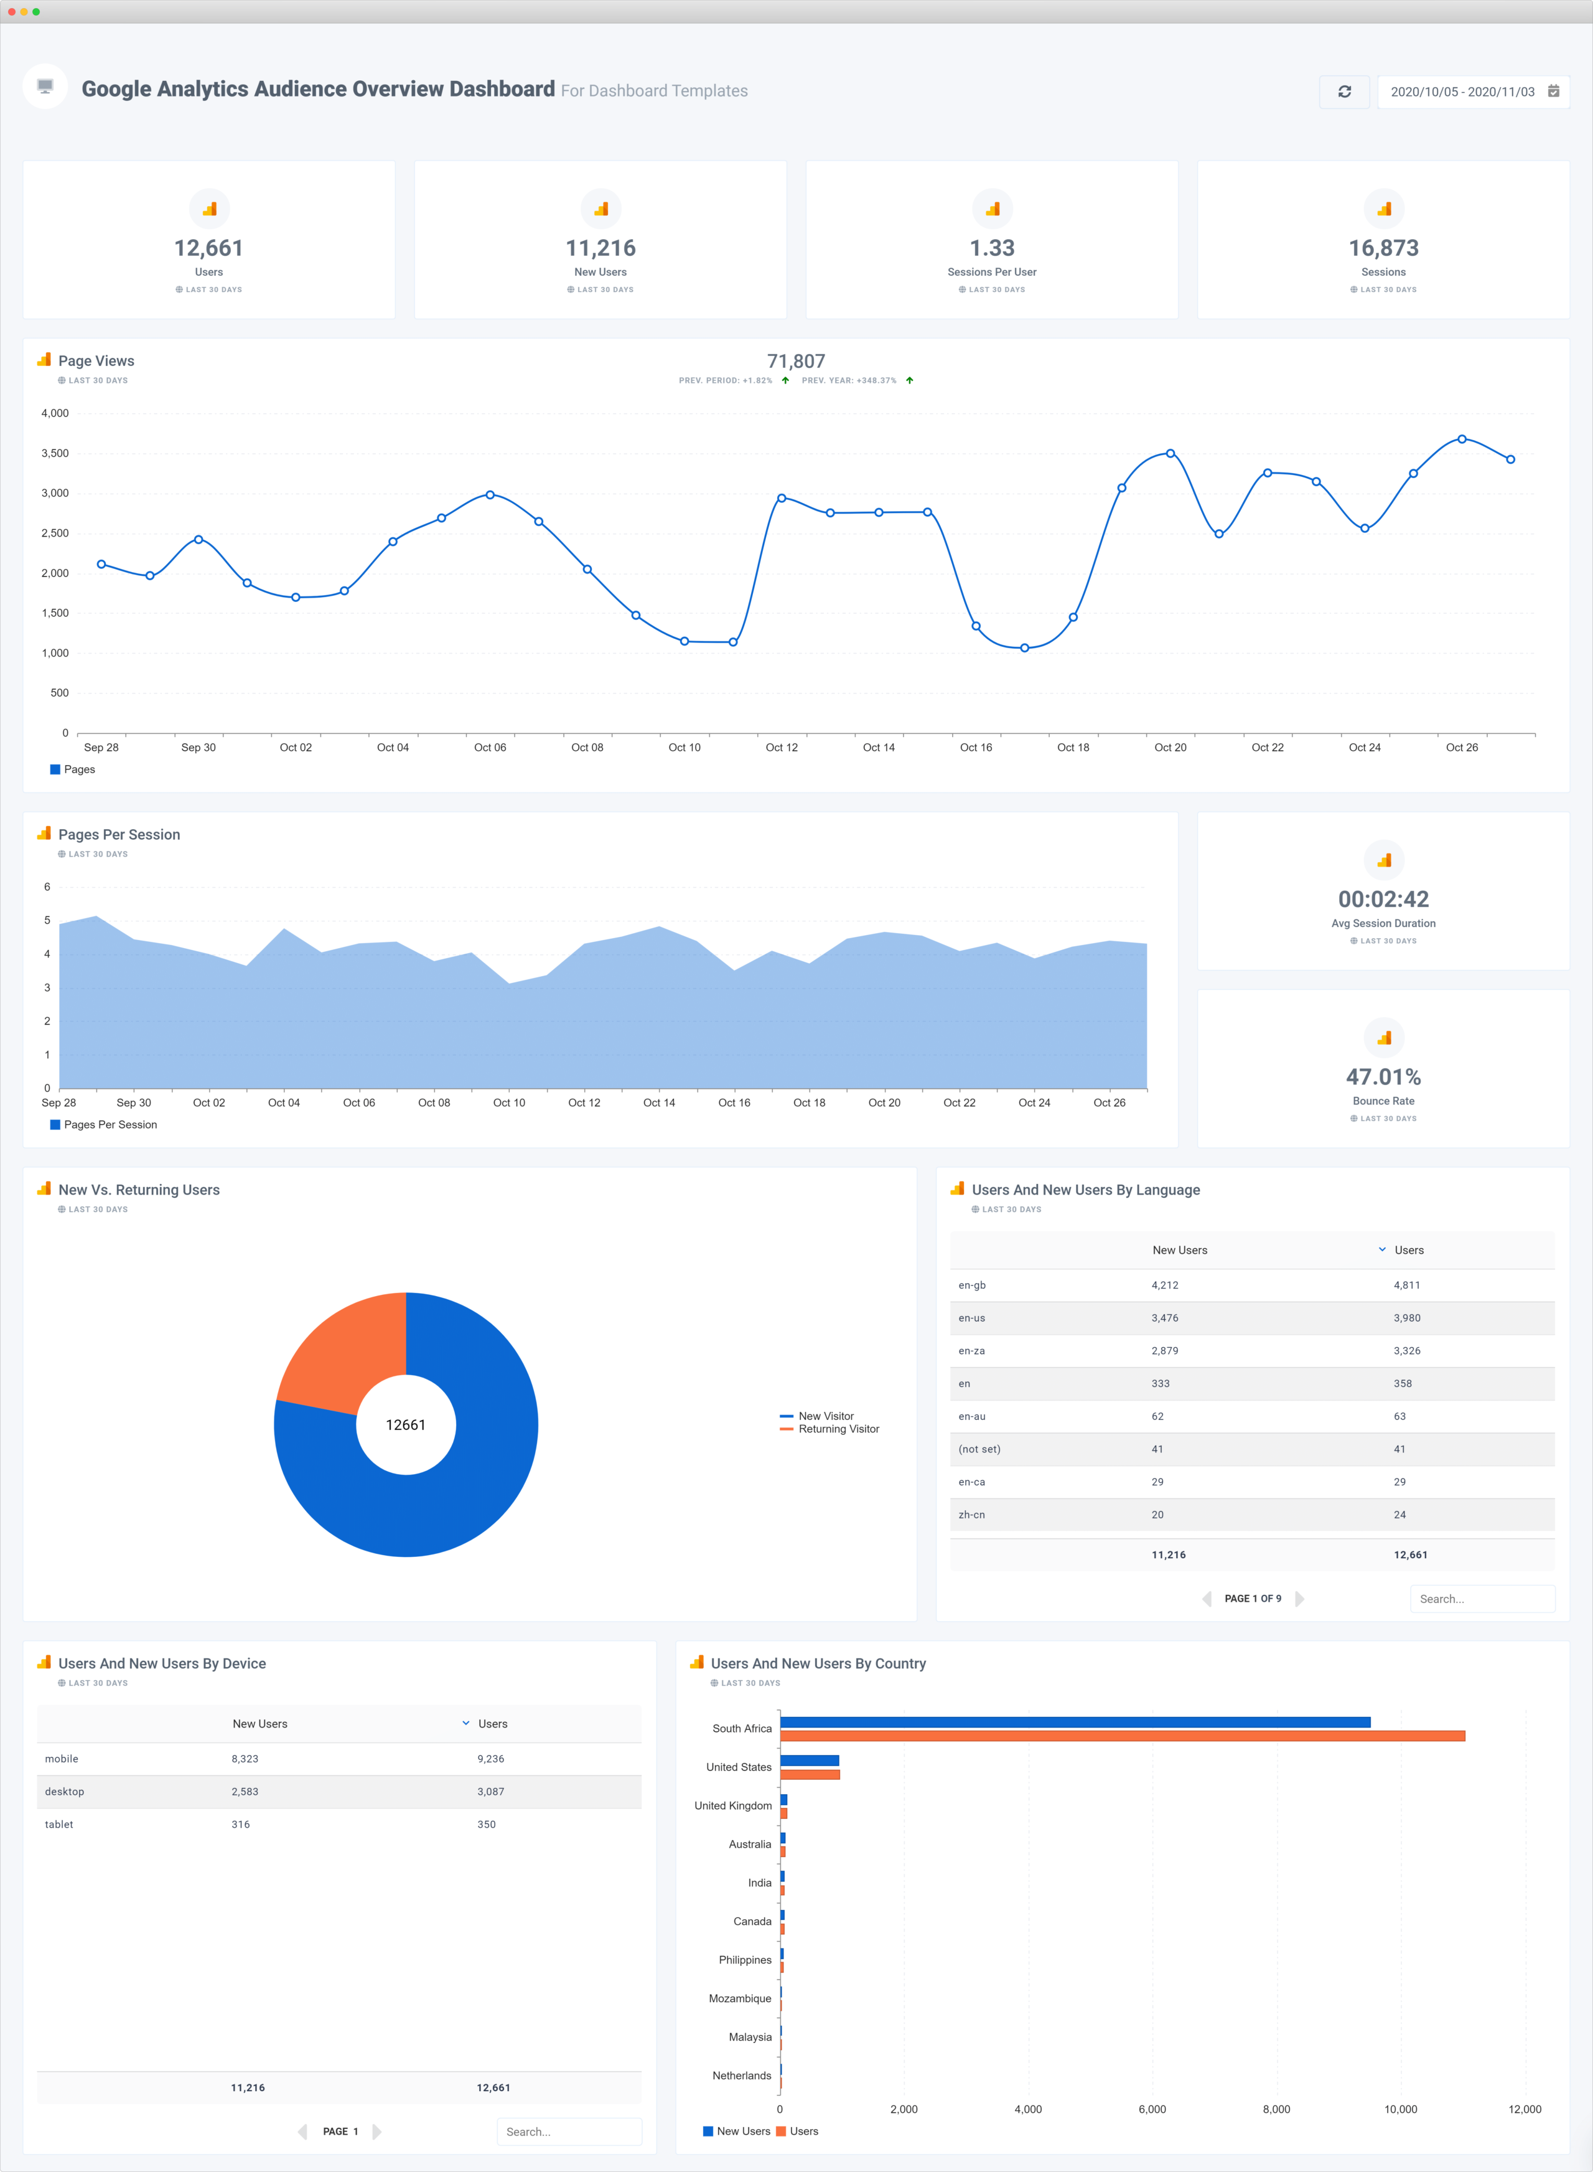Screen dimensions: 1593x2172
Task: Click the analytics icon on Avg Session Duration card
Action: 1384,860
